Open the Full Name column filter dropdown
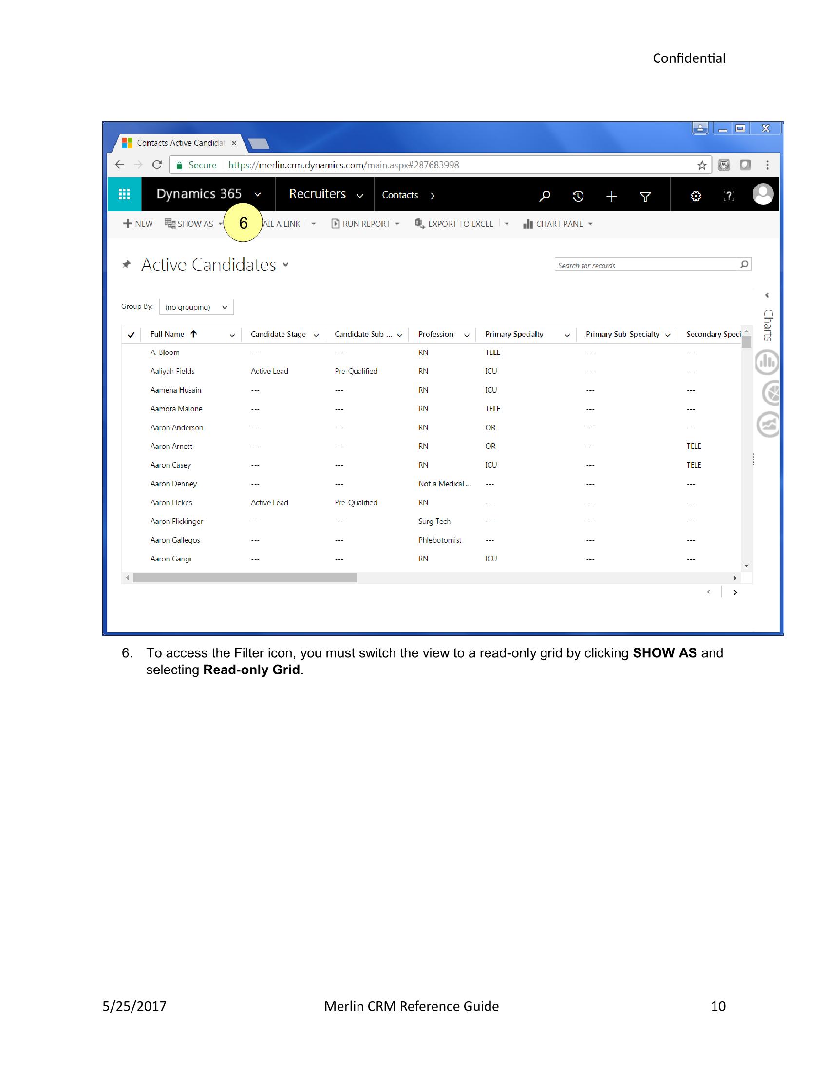The height and width of the screenshot is (1072, 828). click(232, 335)
